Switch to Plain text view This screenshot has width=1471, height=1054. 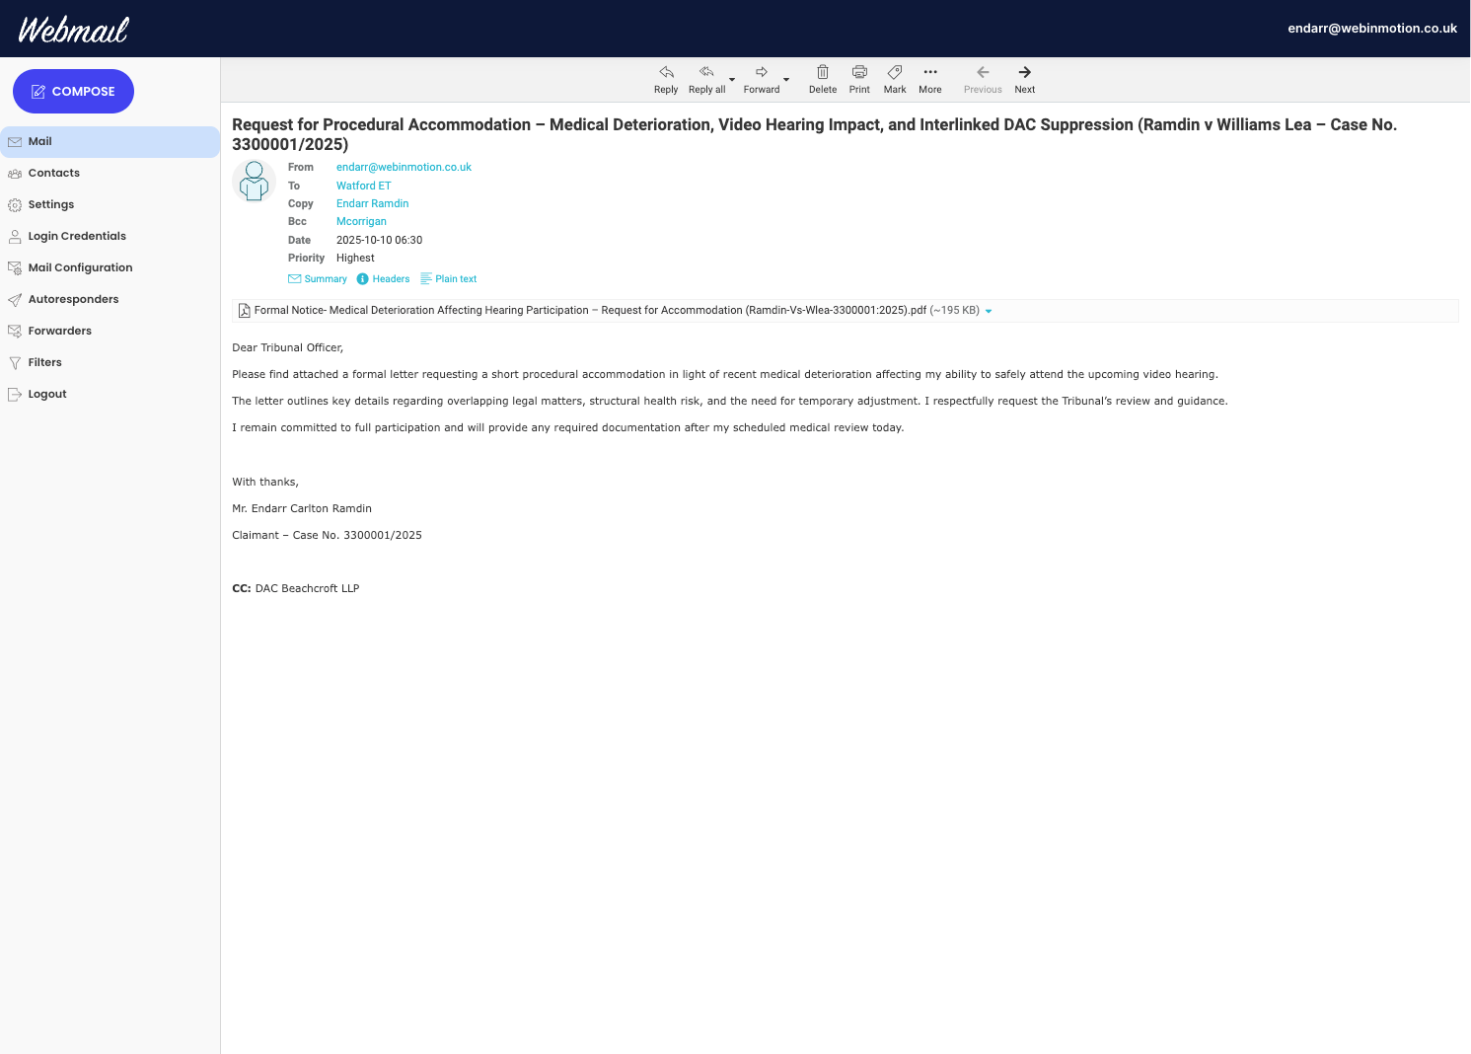449,278
